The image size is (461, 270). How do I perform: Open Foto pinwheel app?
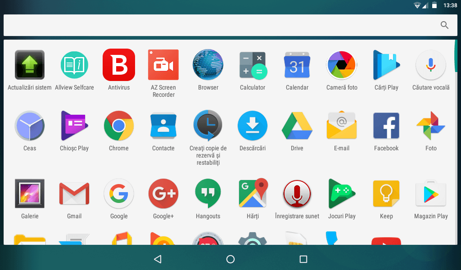(431, 126)
